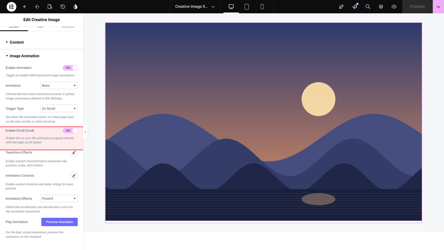Toggle the Enable Animation switch
Image resolution: width=444 pixels, height=250 pixels.
[70, 68]
